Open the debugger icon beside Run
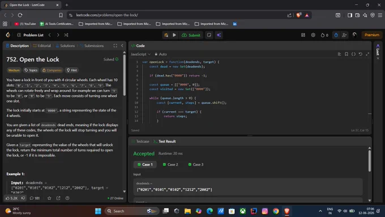 point(166,35)
